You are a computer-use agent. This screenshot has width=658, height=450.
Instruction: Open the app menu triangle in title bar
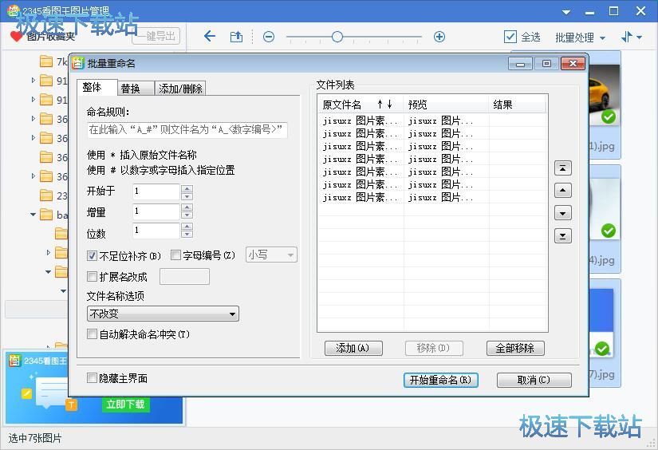[x=566, y=12]
